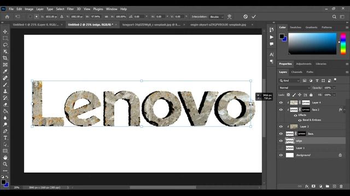Image resolution: width=350 pixels, height=196 pixels.
Task: Hide face 2 layer using its eye icon
Action: (281, 110)
